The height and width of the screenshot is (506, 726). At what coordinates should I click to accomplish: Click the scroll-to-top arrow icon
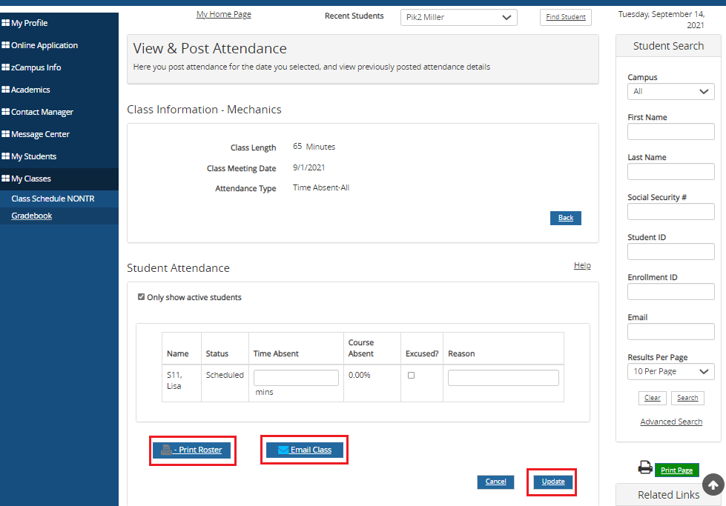pos(713,484)
